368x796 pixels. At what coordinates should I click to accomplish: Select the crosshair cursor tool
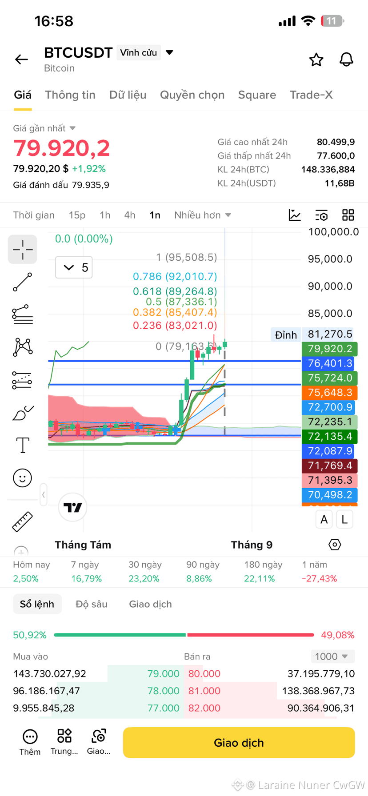pyautogui.click(x=23, y=250)
